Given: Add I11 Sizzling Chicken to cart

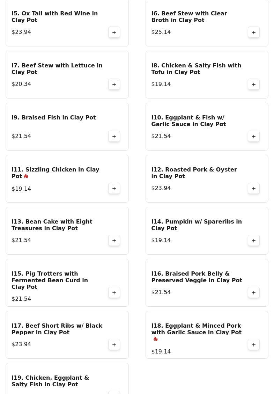Looking at the screenshot, I should (x=114, y=189).
